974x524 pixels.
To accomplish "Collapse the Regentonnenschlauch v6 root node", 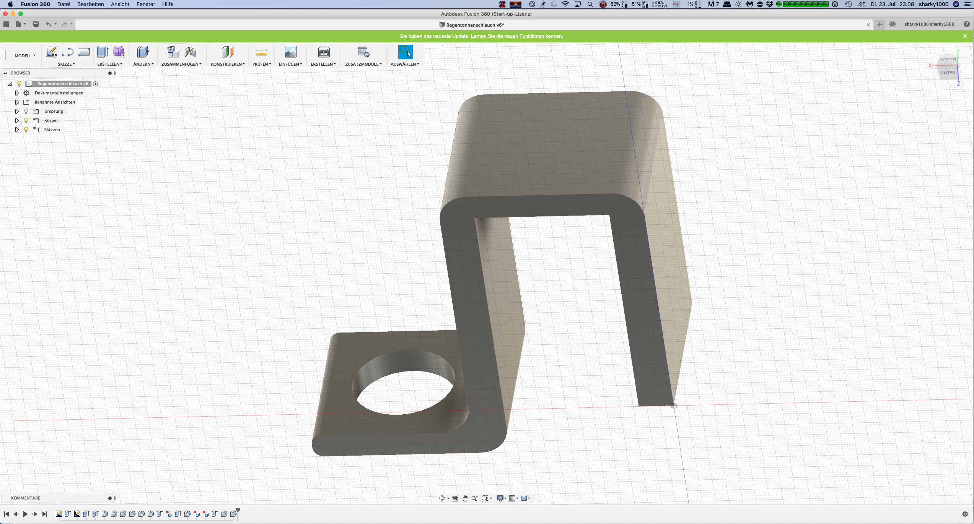I will tap(10, 84).
